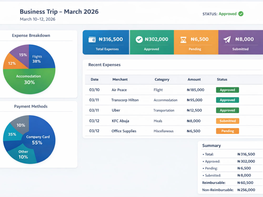Click the Meals category cell
This screenshot has width=263, height=197.
(158, 121)
